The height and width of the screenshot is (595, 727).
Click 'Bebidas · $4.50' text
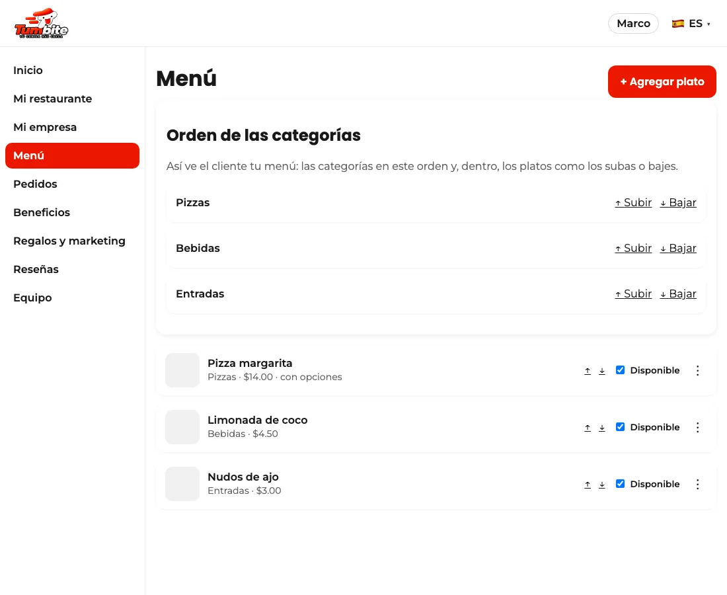[243, 434]
